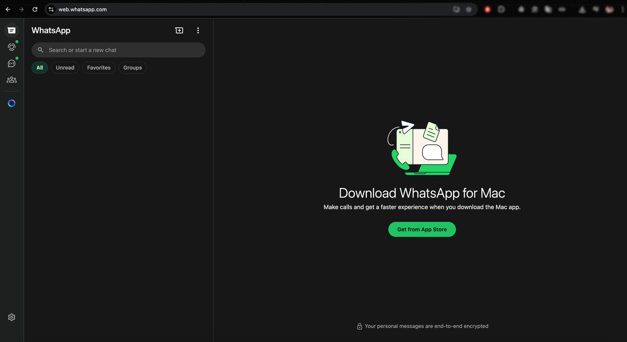Image resolution: width=627 pixels, height=342 pixels.
Task: Launch Meta AI from the sidebar ring icon
Action: [11, 103]
